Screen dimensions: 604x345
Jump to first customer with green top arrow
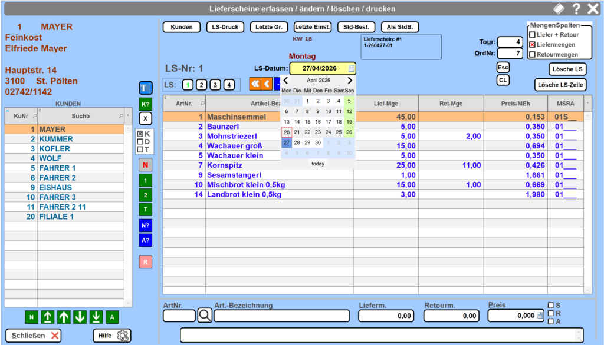coord(48,317)
